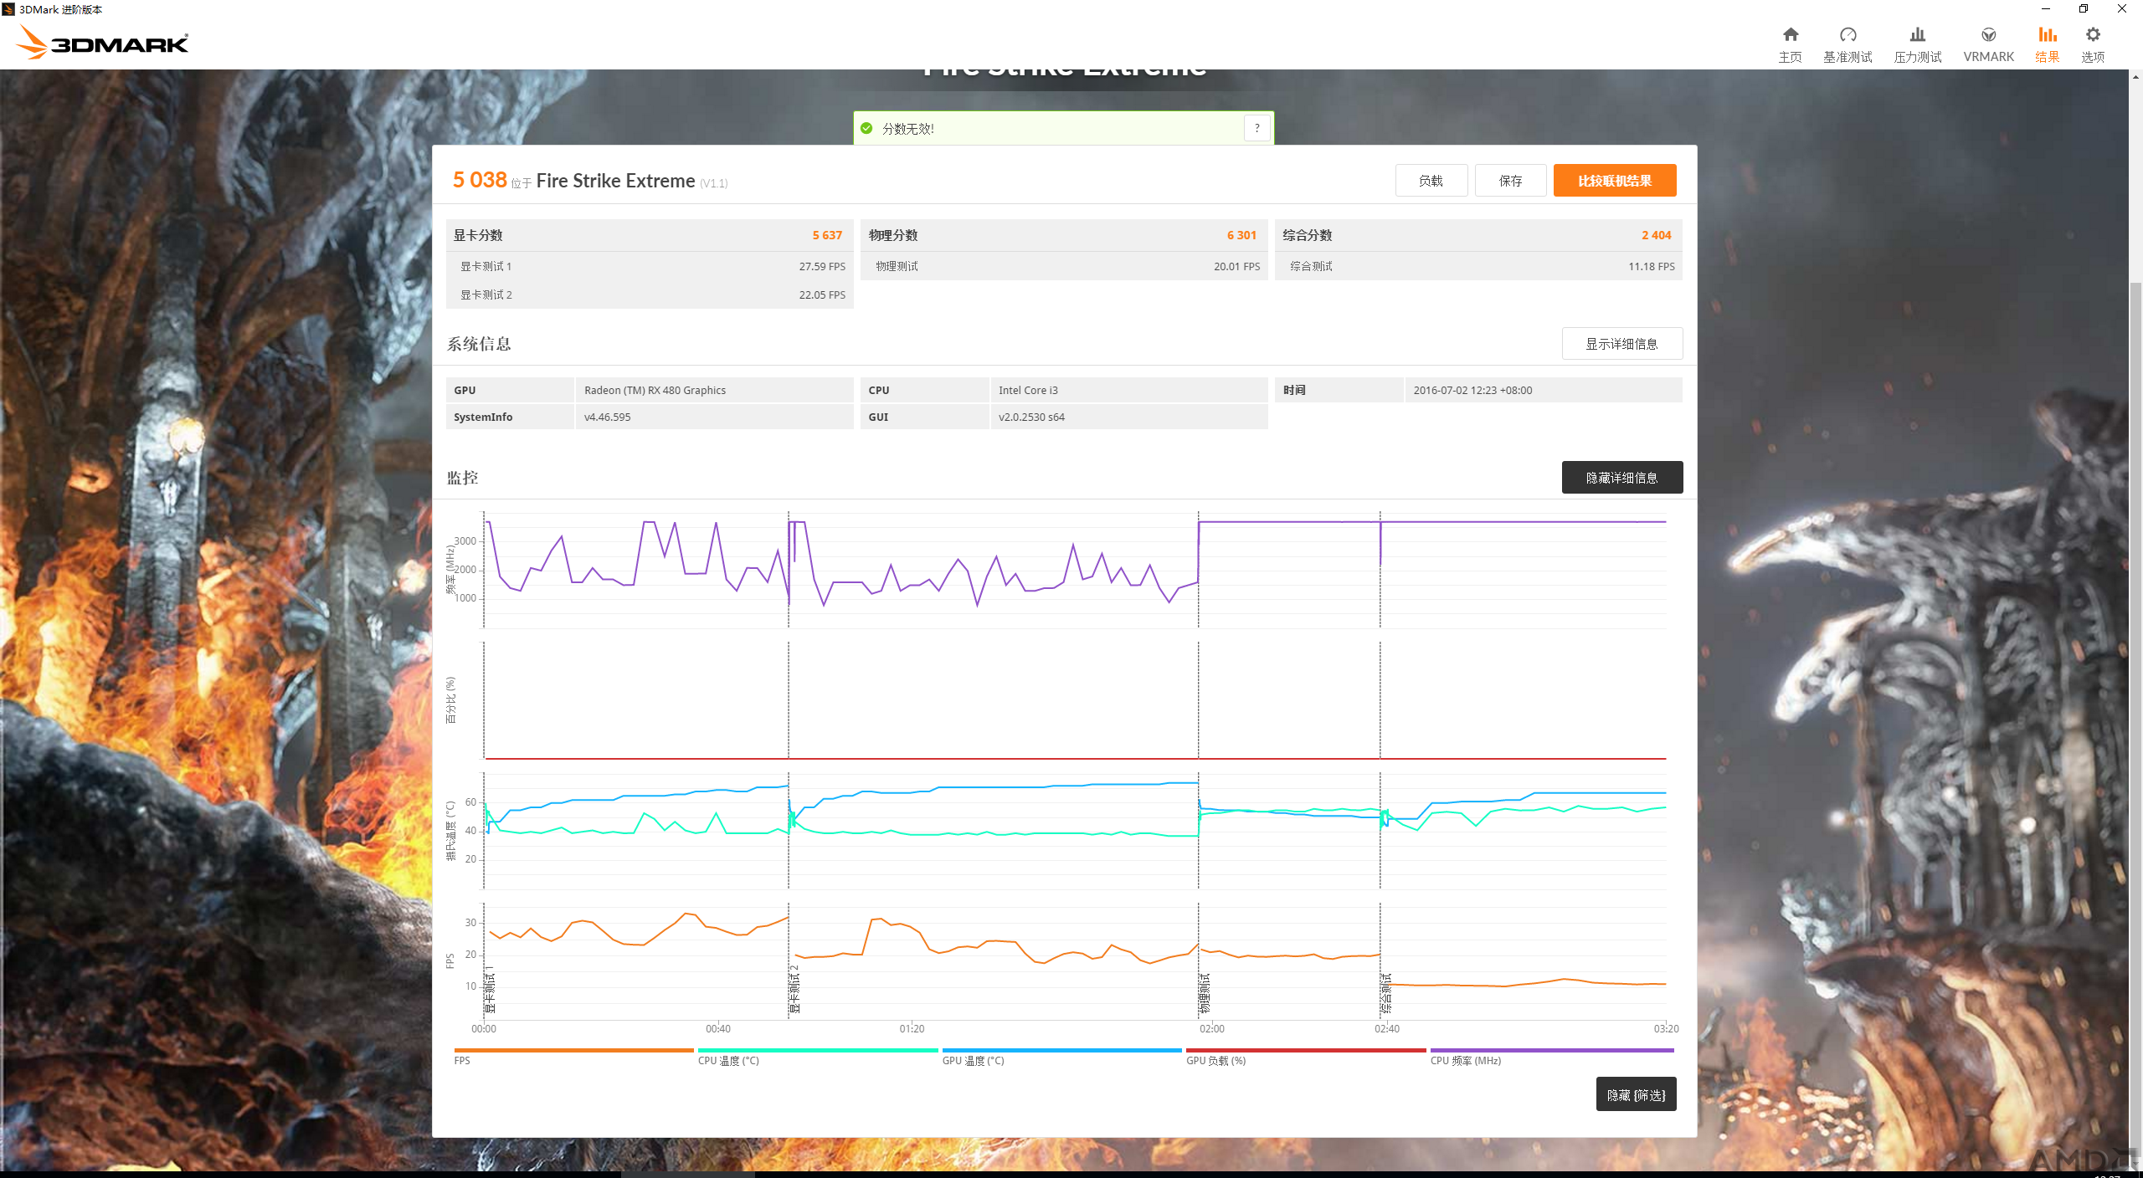This screenshot has width=2143, height=1178.
Task: Toggle the GPU 温度 legend filter
Action: (x=973, y=1061)
